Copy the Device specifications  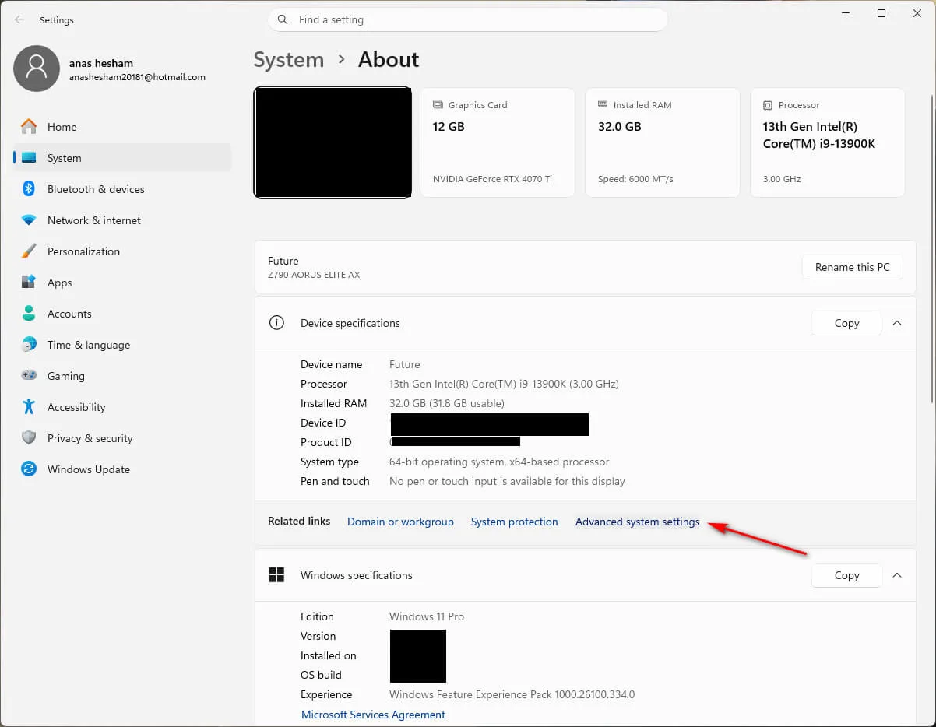point(846,323)
